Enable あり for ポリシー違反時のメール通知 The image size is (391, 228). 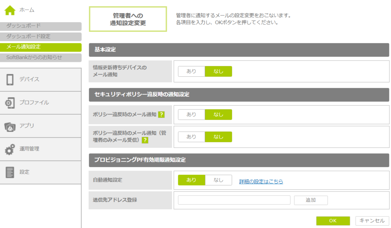[x=191, y=115]
